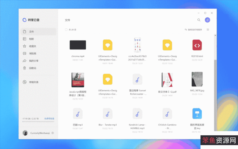Viewport: 238px width, 149px height.
Task: Open the 巴赫.mp3 music file icon
Action: click(x=78, y=114)
